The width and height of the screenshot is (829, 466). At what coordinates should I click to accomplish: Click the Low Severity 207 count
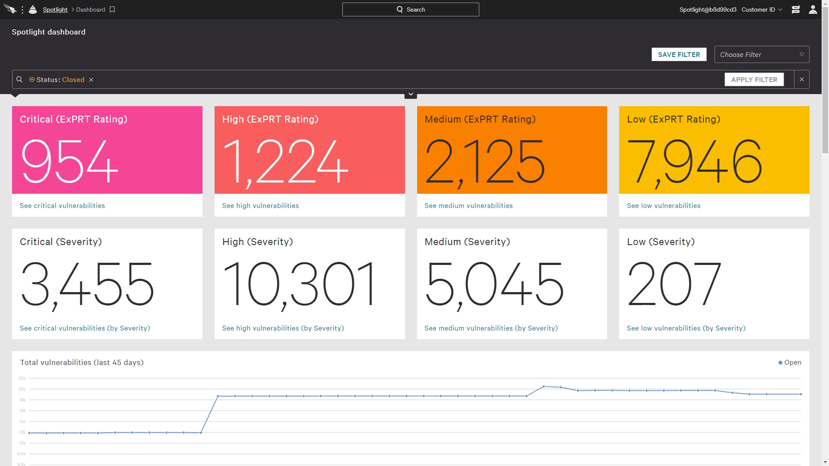point(674,284)
